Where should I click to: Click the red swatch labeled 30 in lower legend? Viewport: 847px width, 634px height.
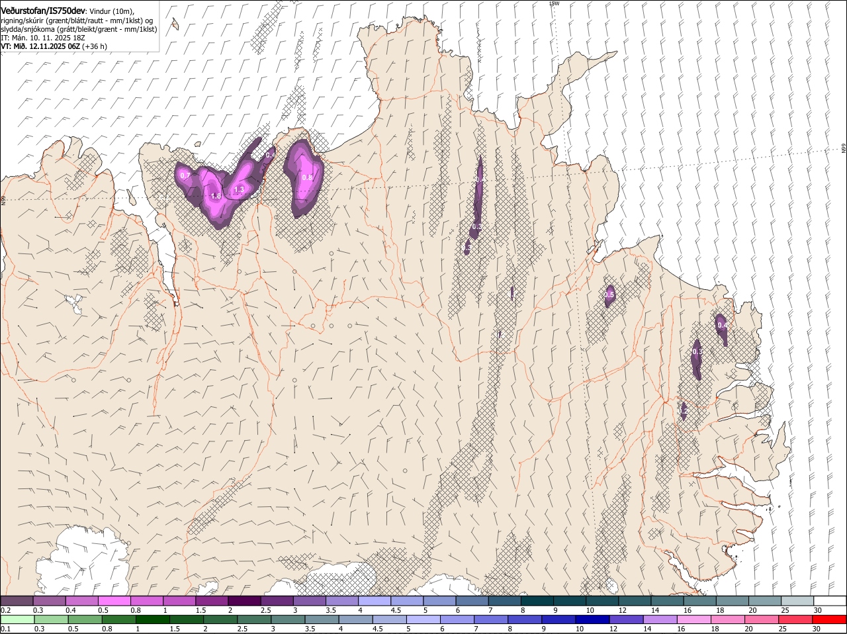[829, 619]
